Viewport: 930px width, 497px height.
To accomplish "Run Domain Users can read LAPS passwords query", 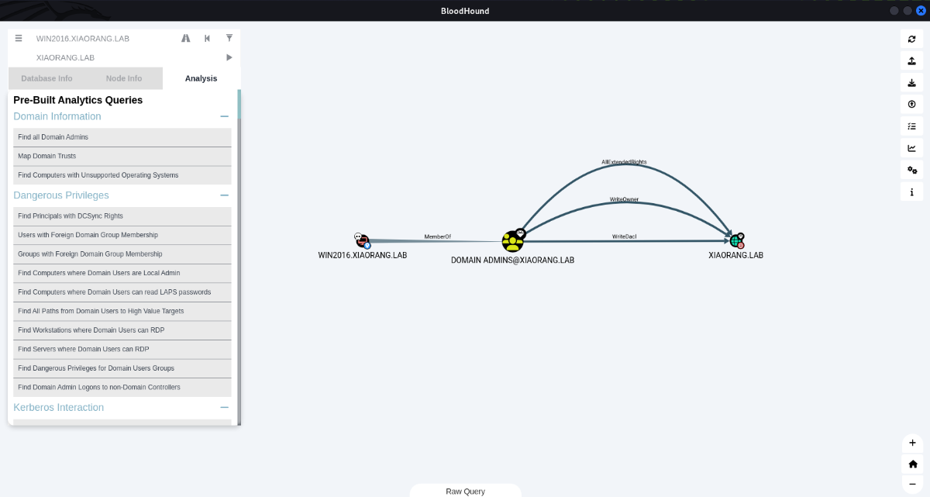I will coord(122,292).
